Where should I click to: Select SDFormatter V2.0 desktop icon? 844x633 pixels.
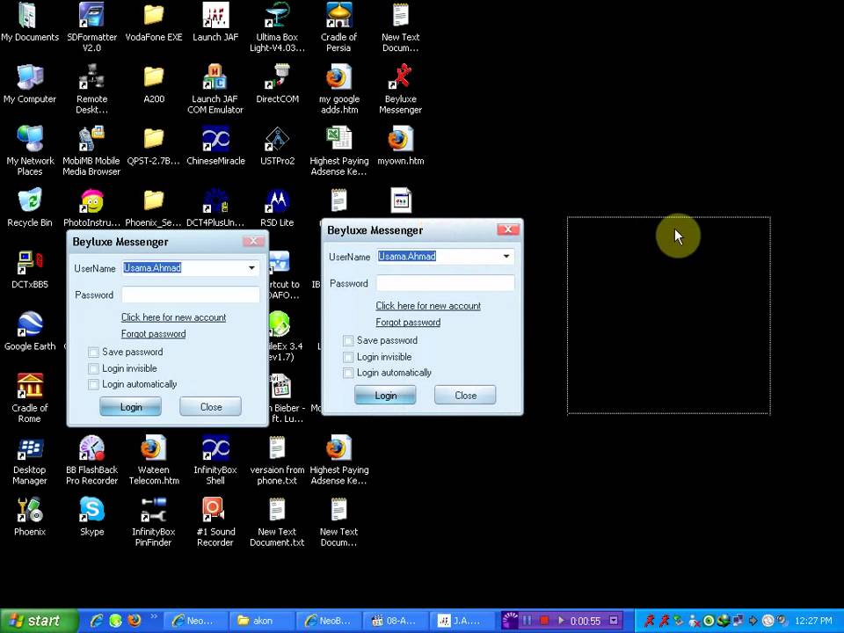(x=91, y=27)
